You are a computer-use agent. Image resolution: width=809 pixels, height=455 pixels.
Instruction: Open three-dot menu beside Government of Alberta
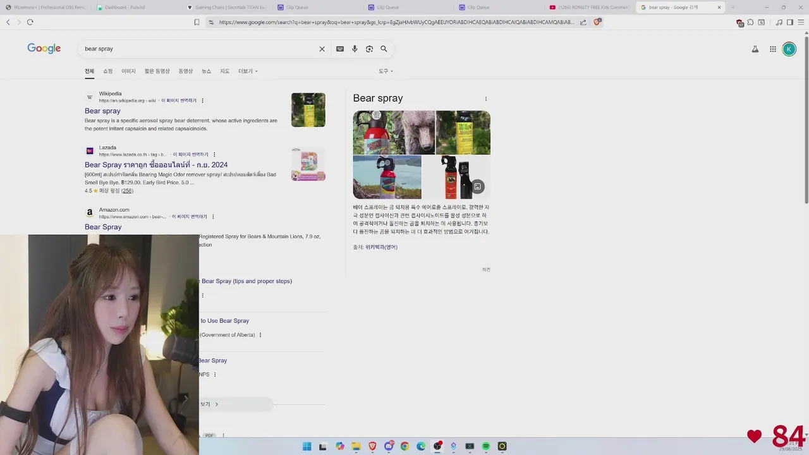(260, 335)
